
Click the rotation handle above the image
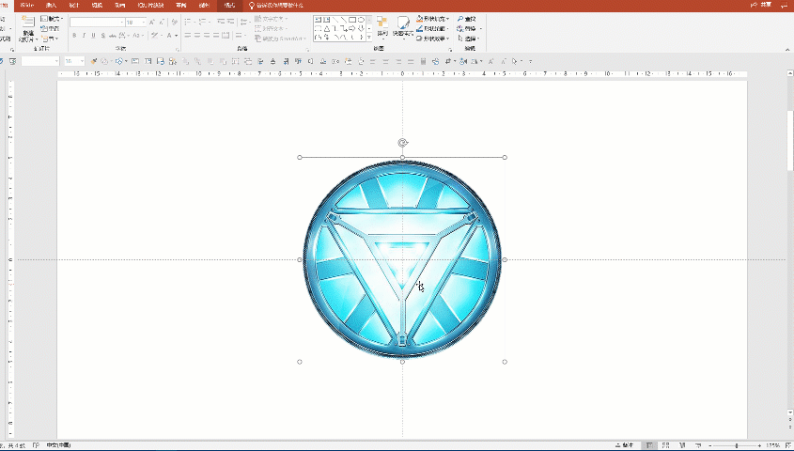click(402, 143)
